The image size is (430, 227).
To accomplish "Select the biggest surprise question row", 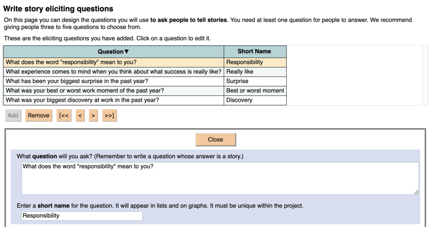I will pyautogui.click(x=113, y=81).
